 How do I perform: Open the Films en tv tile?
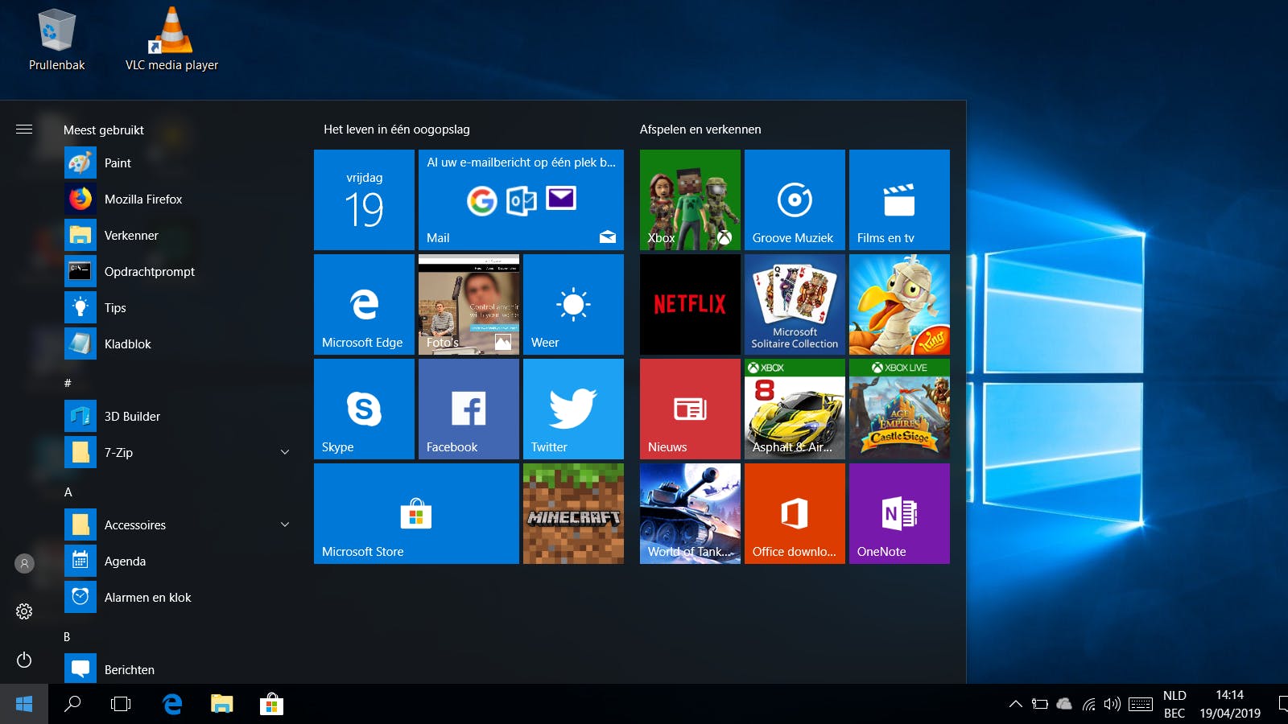[899, 200]
